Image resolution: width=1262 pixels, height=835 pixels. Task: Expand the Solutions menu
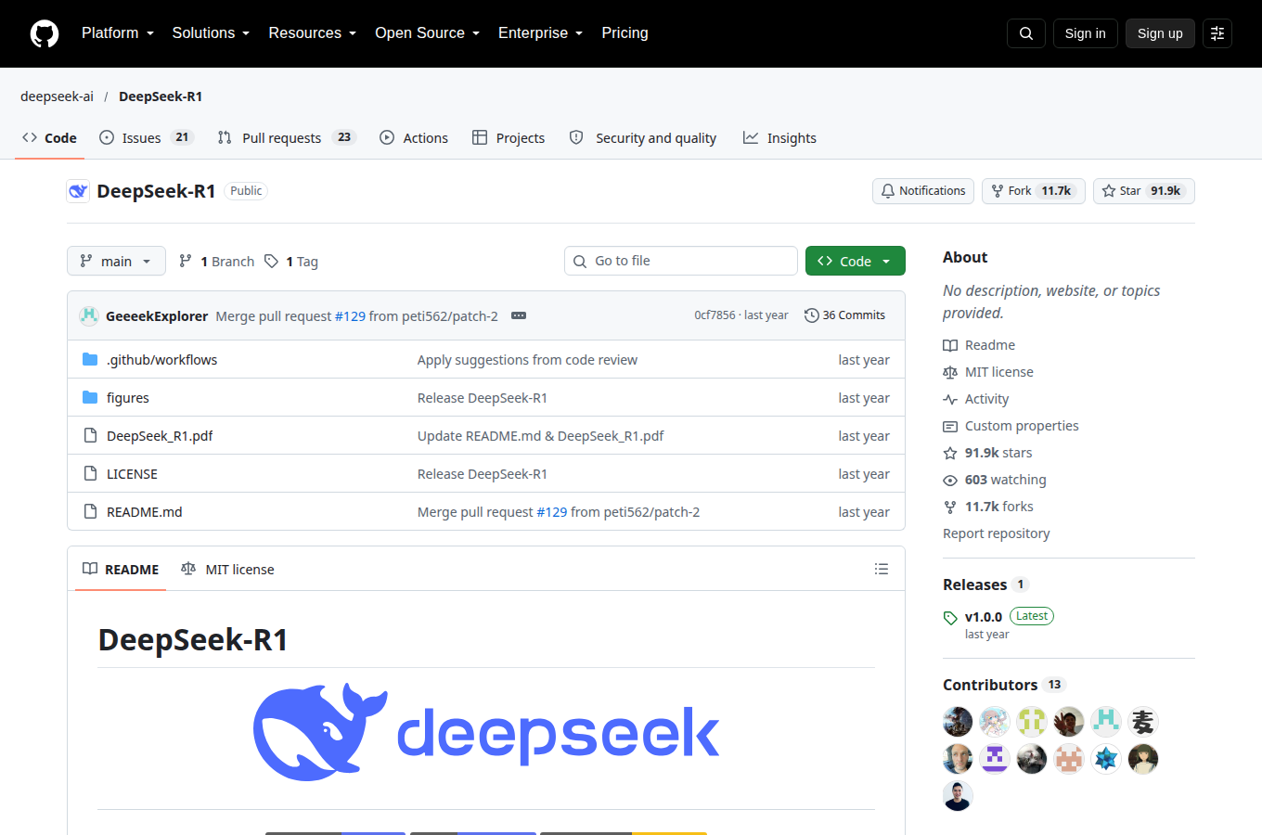[x=211, y=33]
